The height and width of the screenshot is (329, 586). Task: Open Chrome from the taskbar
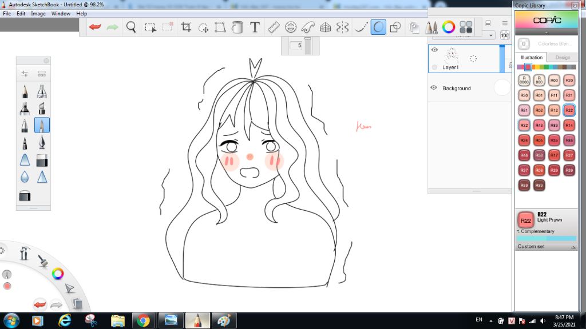click(143, 321)
